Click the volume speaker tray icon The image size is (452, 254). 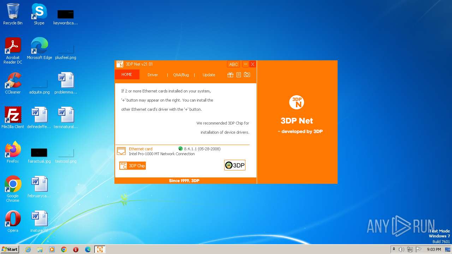tap(402, 249)
